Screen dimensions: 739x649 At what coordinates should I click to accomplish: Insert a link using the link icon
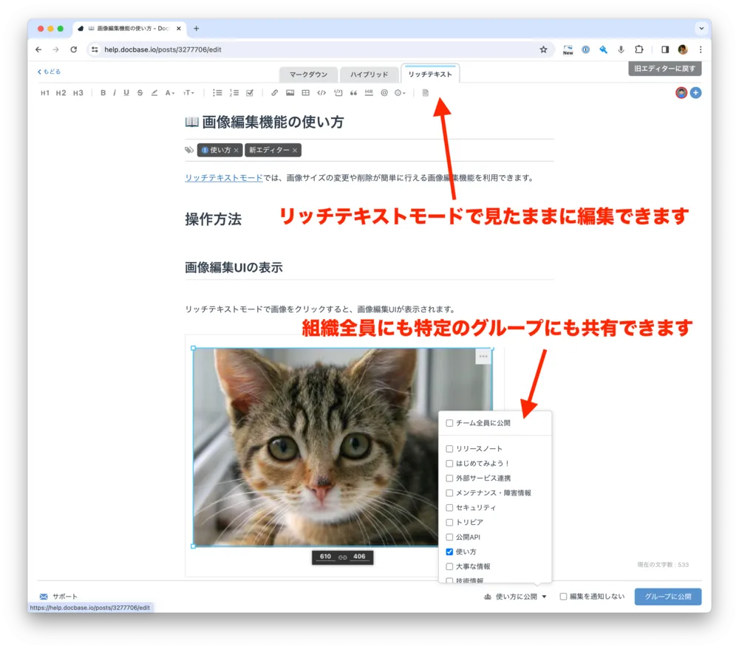pos(275,93)
